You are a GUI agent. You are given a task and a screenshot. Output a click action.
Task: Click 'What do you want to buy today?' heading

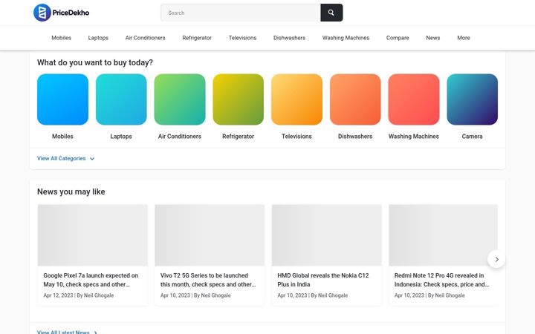(x=95, y=62)
